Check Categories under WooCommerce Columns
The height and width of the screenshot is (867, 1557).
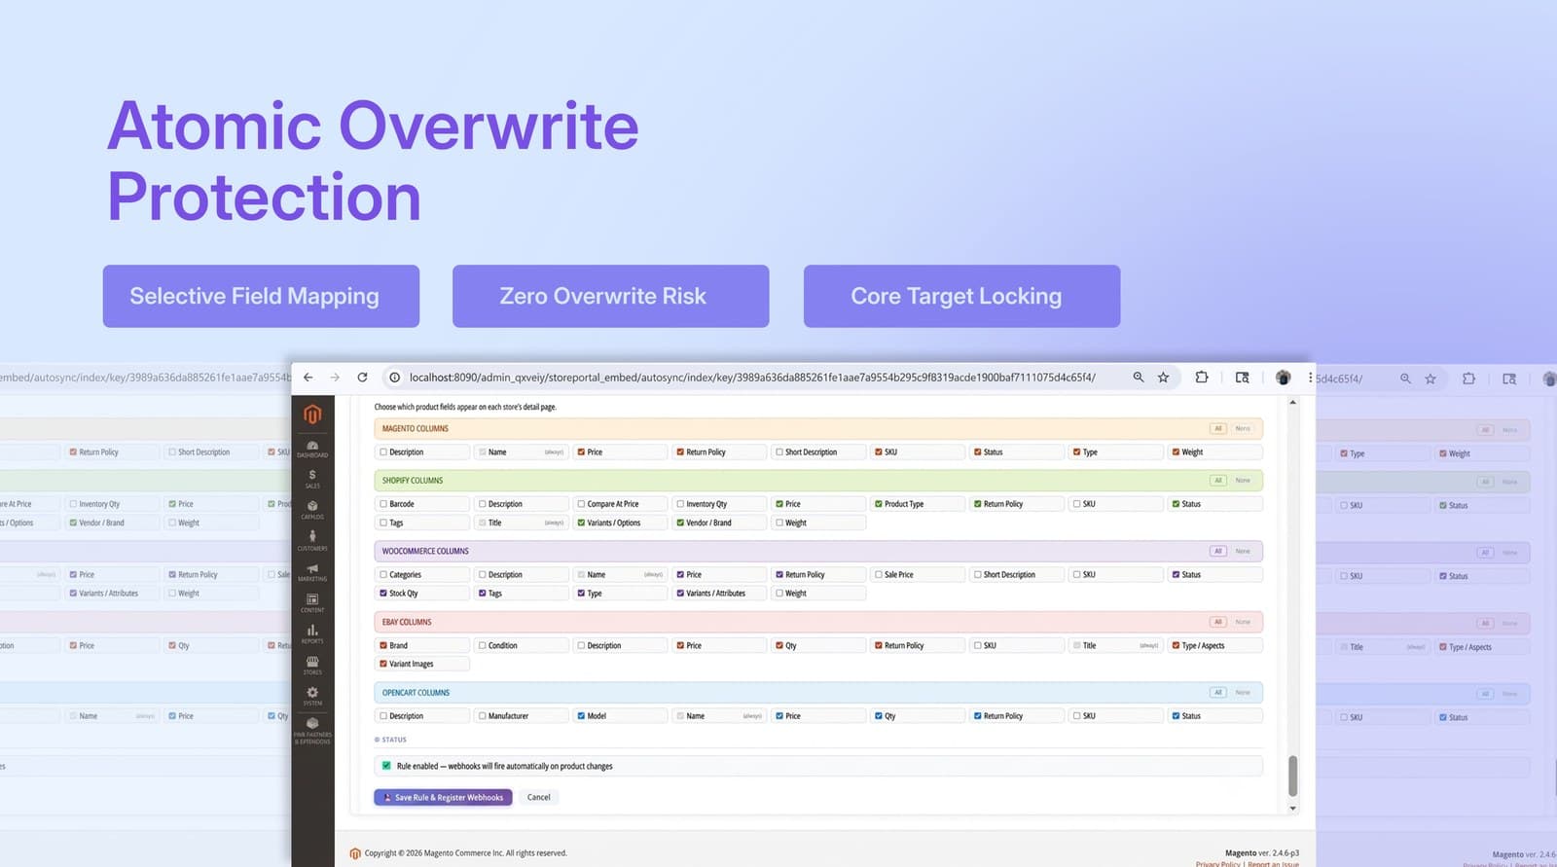[383, 575]
